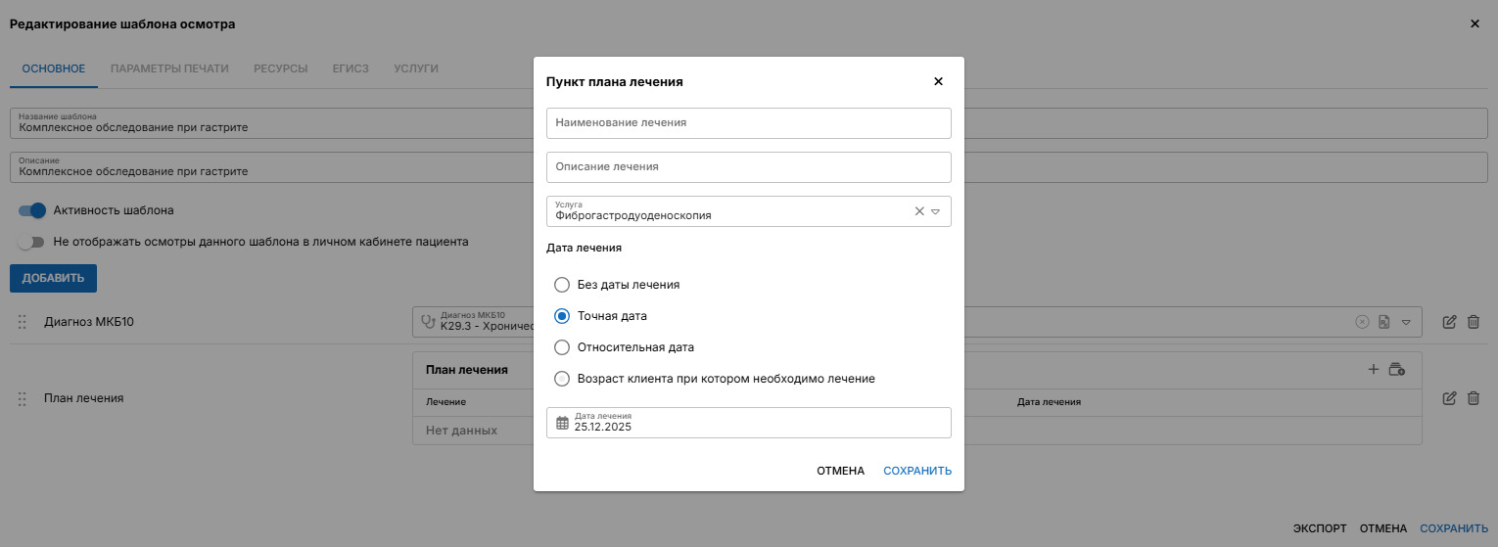The height and width of the screenshot is (547, 1498).
Task: Click Сохранить in the treatment plan dialog
Action: (x=916, y=471)
